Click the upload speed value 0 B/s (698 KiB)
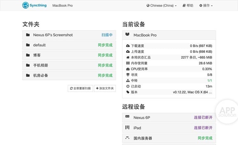Image resolution: width=238 pixels, height=145 pixels. (201, 52)
